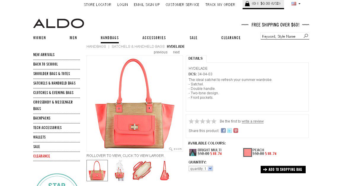Choose the Bright Multi colour swatch
This screenshot has width=351, height=186.
(193, 152)
